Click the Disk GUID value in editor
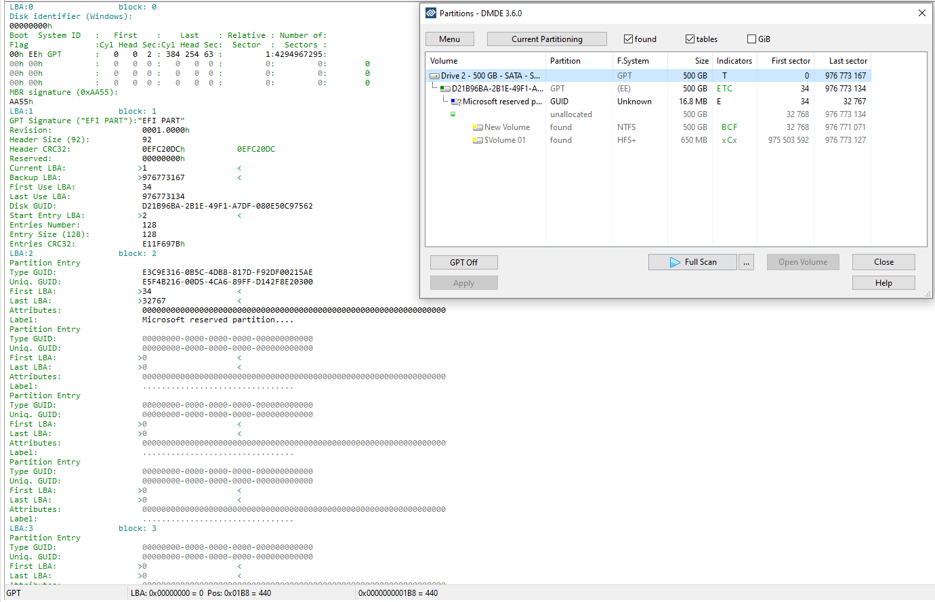Image resolution: width=935 pixels, height=602 pixels. [x=228, y=206]
